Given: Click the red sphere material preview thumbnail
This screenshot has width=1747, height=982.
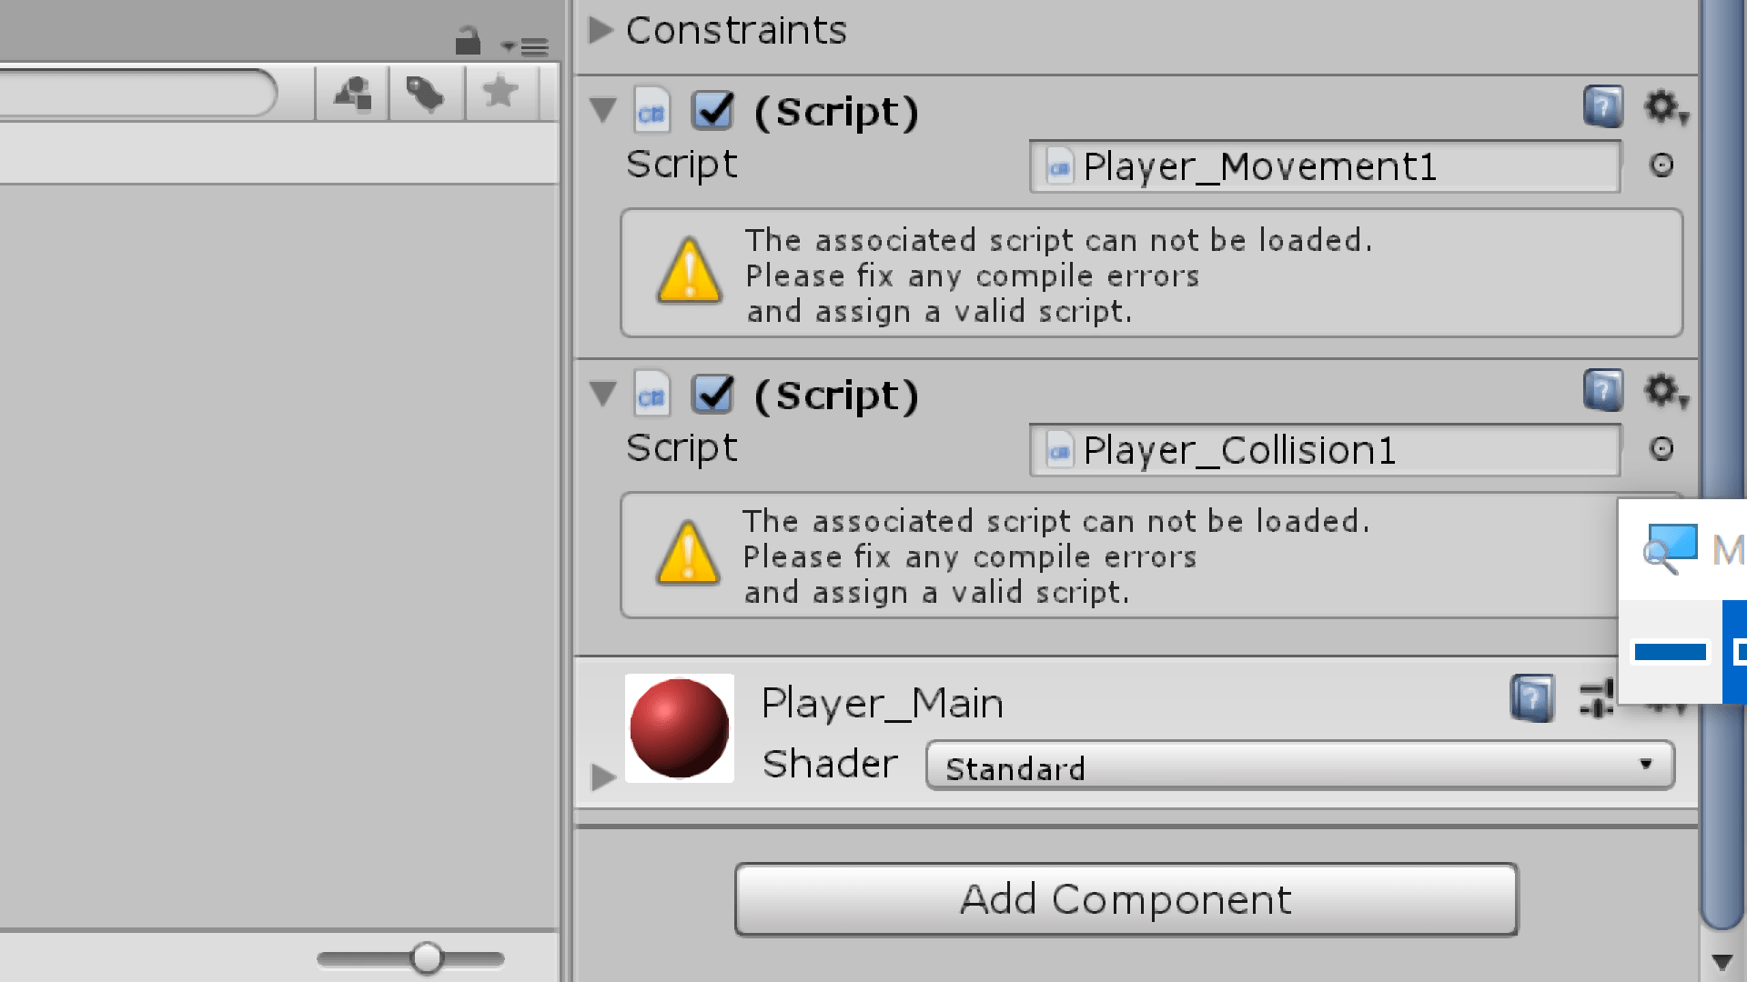Looking at the screenshot, I should [x=679, y=727].
